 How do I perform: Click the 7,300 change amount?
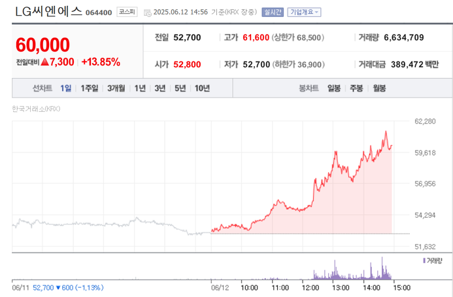pyautogui.click(x=62, y=62)
